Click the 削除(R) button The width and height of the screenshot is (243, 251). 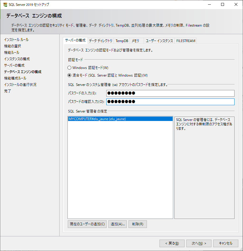tap(138, 224)
